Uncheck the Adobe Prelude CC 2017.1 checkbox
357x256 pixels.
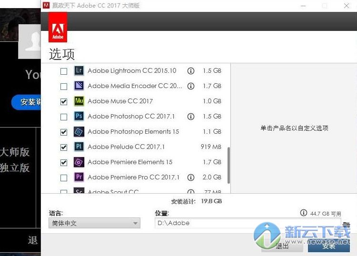pos(64,148)
